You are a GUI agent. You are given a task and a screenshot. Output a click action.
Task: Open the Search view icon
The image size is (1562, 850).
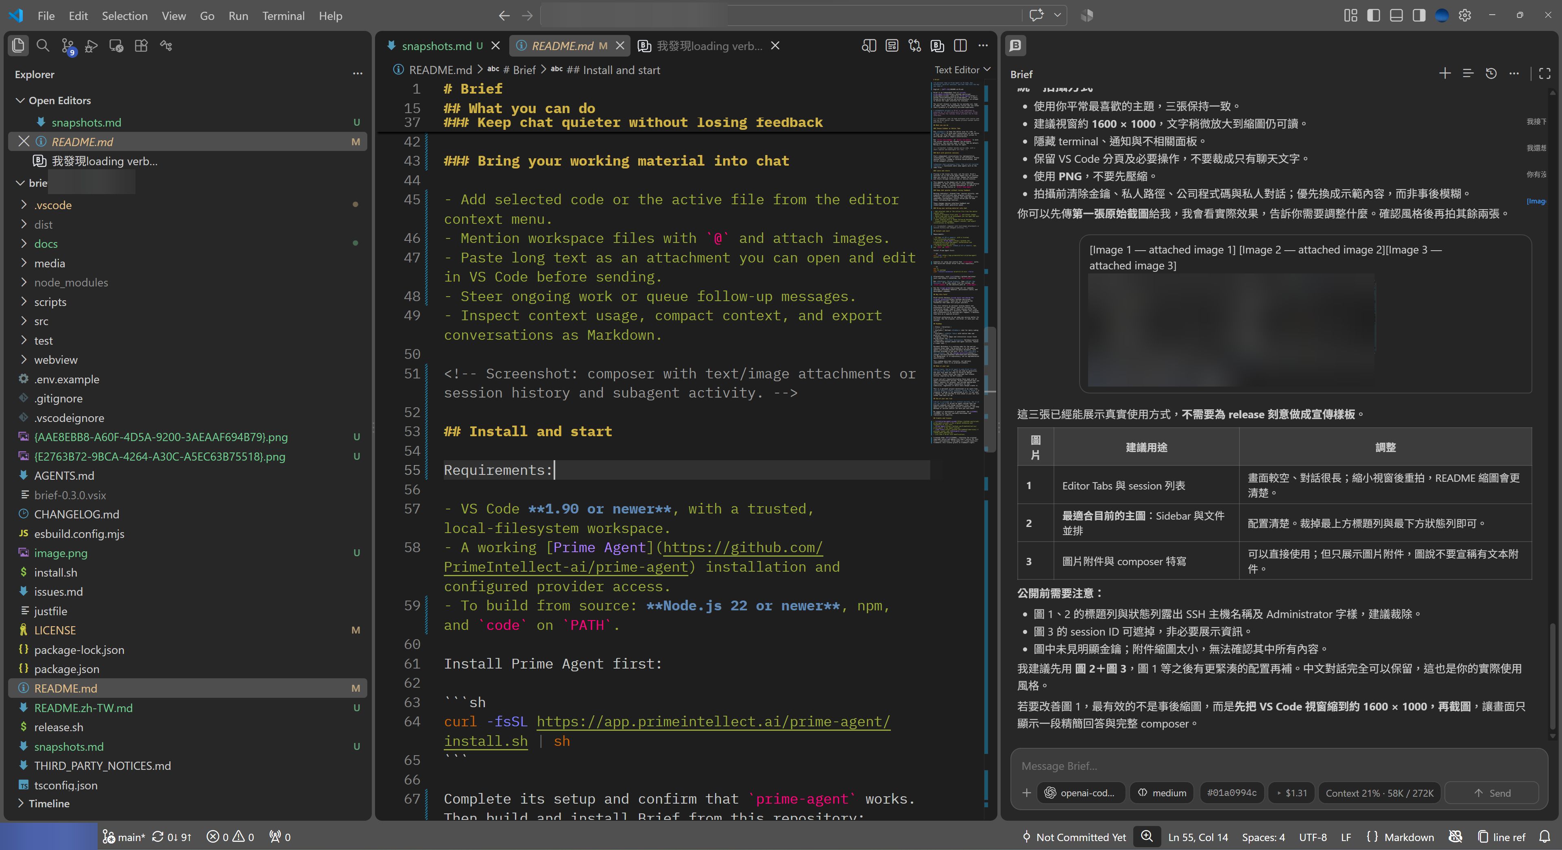(x=42, y=46)
